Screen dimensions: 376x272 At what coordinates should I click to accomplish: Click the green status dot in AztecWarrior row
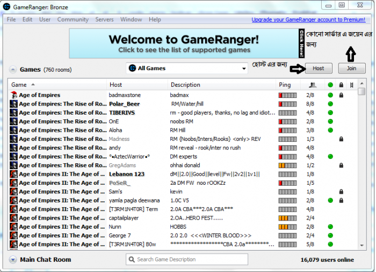(330, 156)
